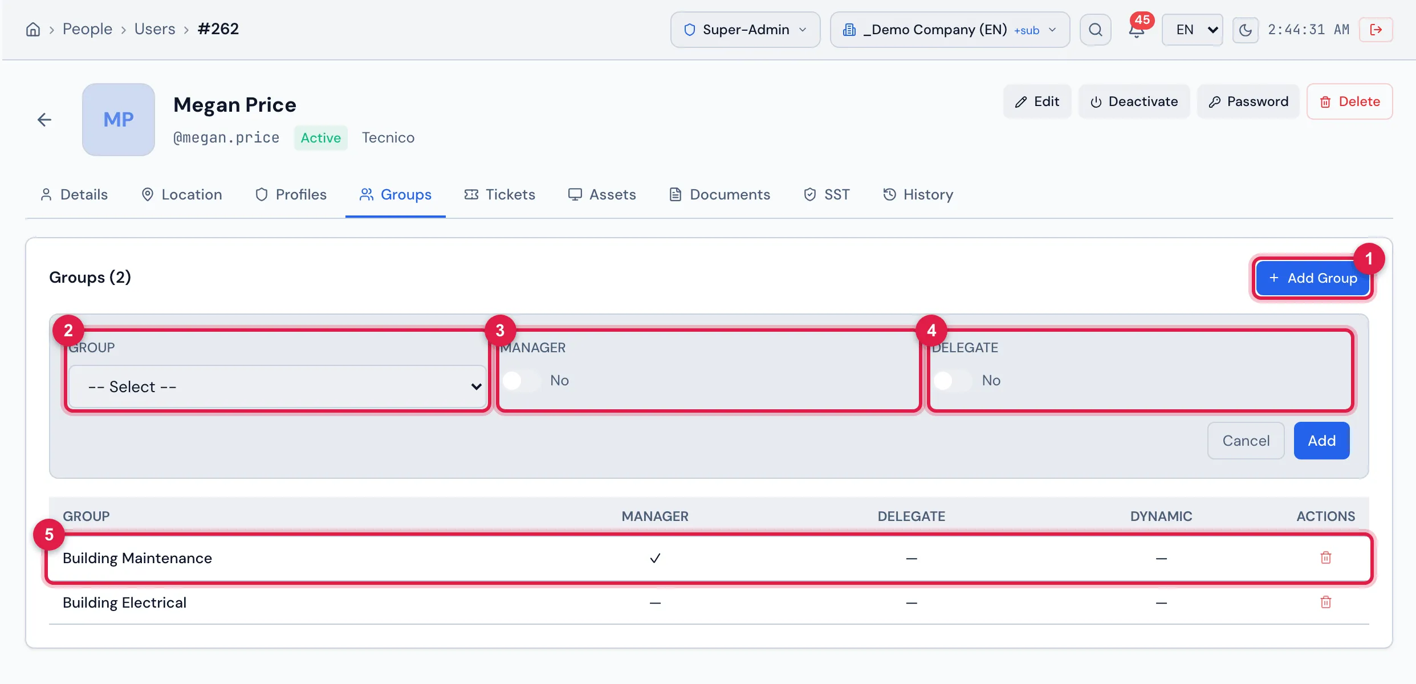
Task: Open the Documents tab
Action: point(720,194)
